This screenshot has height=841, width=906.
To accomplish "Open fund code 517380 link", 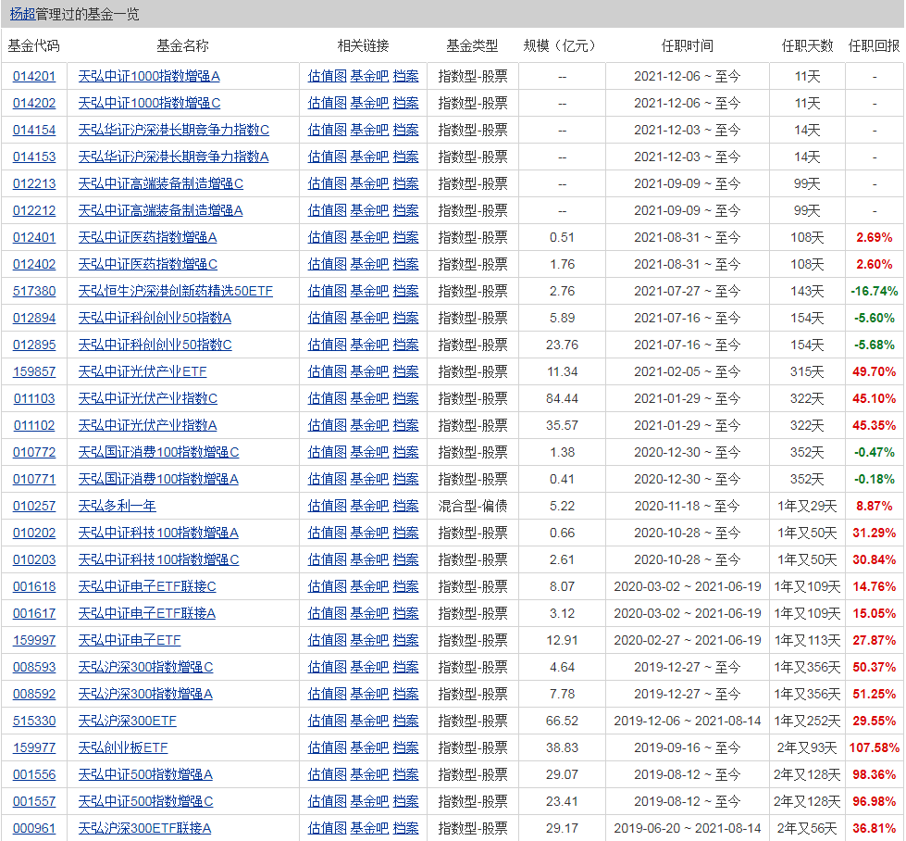I will 34,291.
